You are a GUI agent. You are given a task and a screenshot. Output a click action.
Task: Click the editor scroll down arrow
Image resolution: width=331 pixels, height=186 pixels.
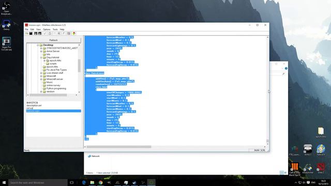click(x=267, y=144)
